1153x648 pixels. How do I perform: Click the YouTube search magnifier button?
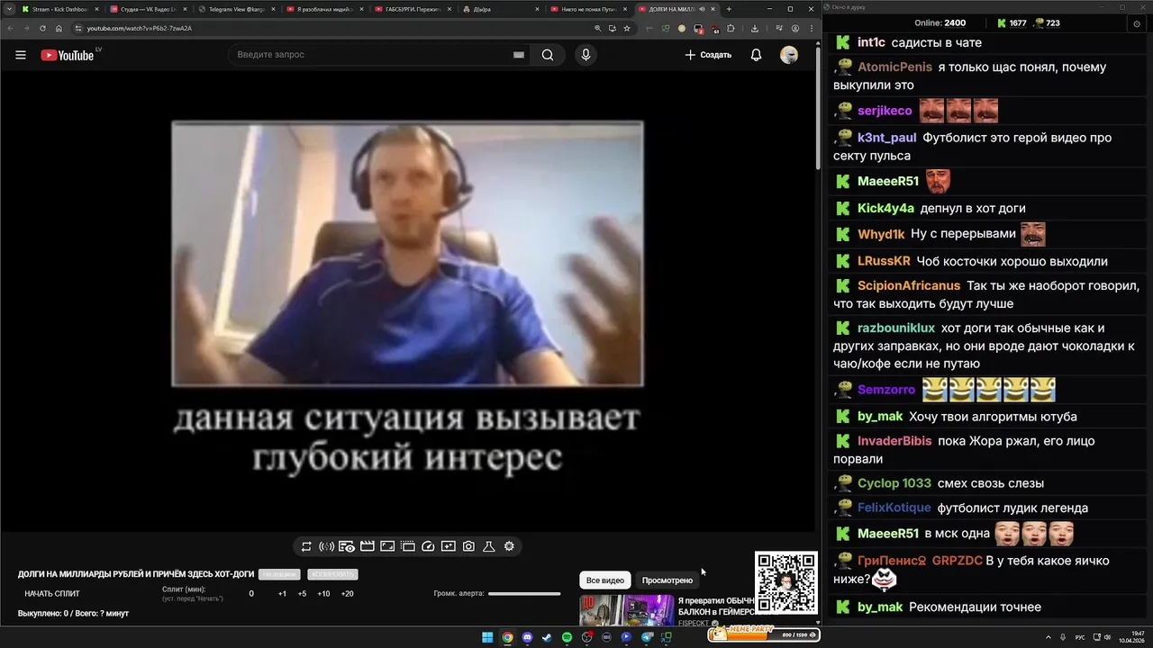548,55
